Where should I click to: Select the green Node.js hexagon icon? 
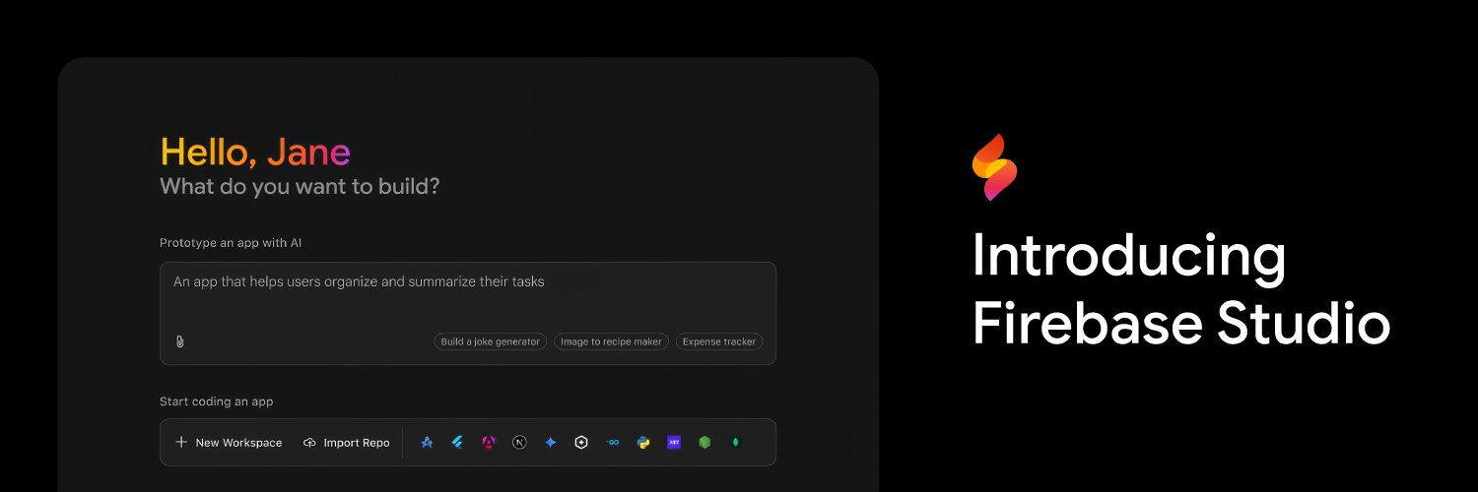point(705,443)
